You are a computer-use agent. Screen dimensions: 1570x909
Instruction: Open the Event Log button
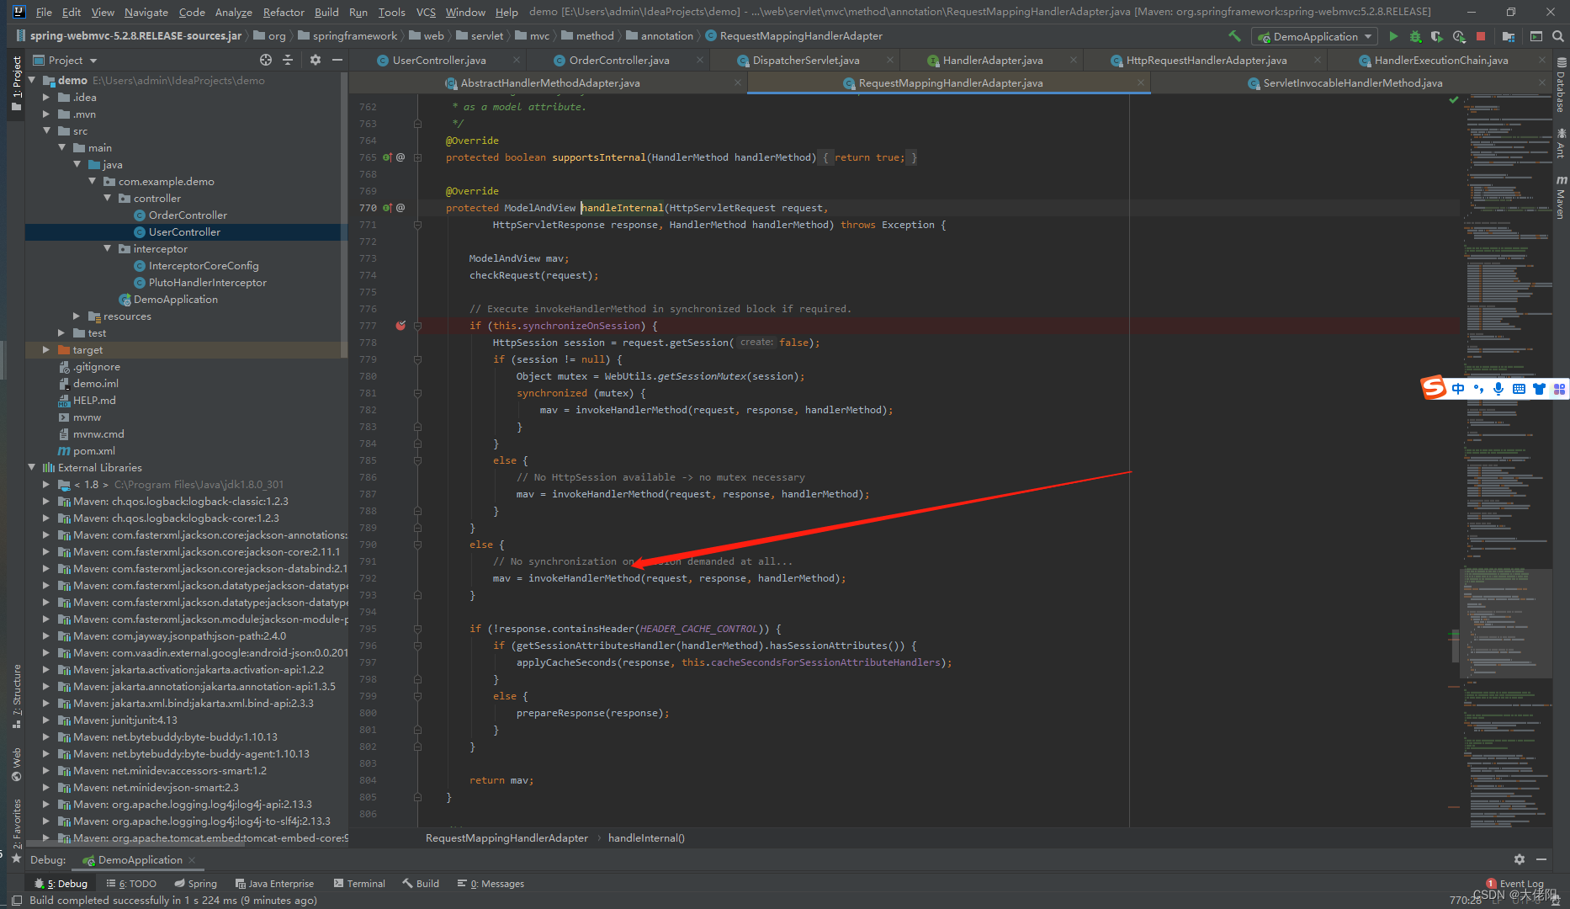point(1515,883)
